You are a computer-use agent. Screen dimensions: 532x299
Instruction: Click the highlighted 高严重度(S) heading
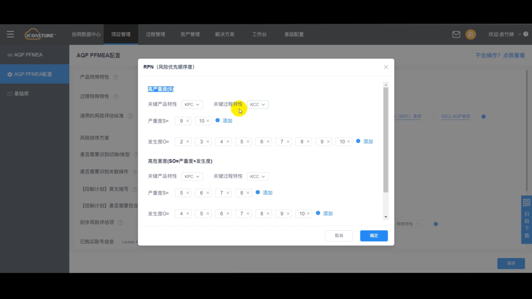click(x=161, y=89)
